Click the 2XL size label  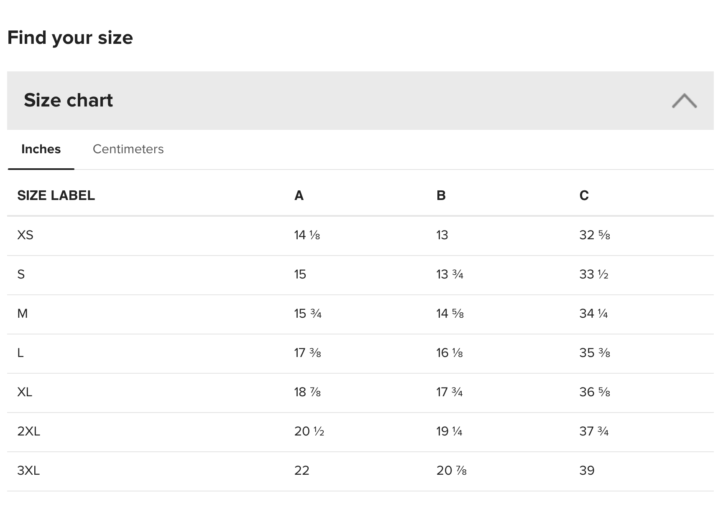pos(28,431)
